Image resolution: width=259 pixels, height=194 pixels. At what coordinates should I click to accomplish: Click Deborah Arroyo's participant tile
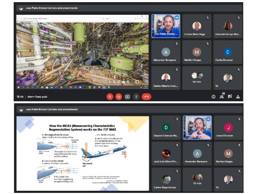(228, 26)
